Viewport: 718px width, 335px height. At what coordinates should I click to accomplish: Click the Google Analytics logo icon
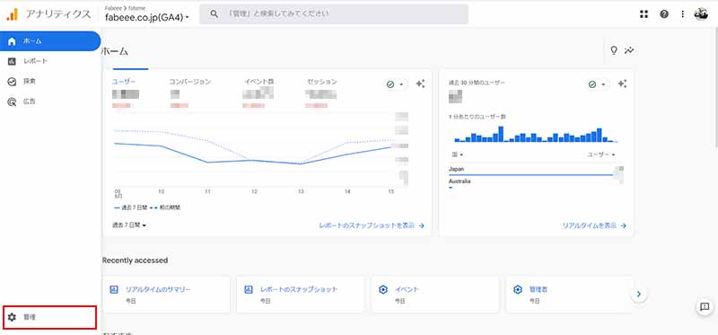click(12, 14)
